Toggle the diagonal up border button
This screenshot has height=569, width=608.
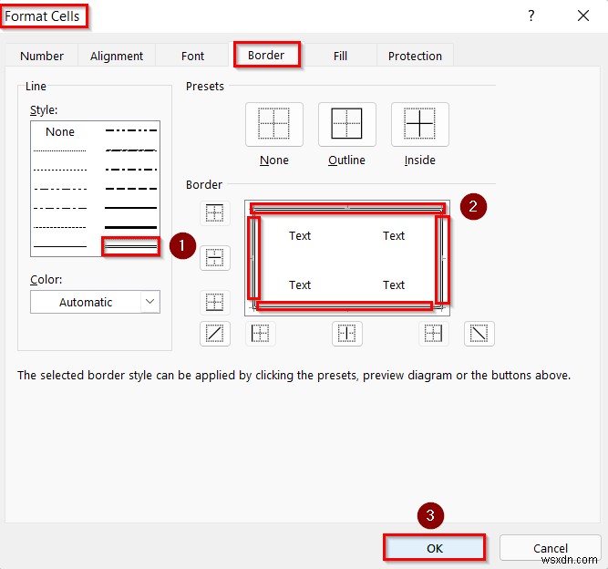click(x=215, y=334)
